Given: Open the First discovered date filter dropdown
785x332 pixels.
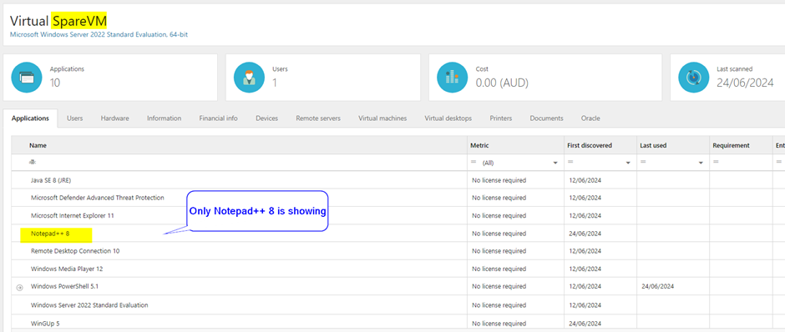Looking at the screenshot, I should coord(628,163).
